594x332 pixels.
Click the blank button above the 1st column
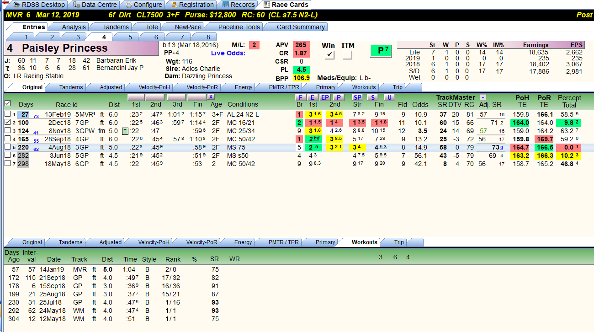136,97
